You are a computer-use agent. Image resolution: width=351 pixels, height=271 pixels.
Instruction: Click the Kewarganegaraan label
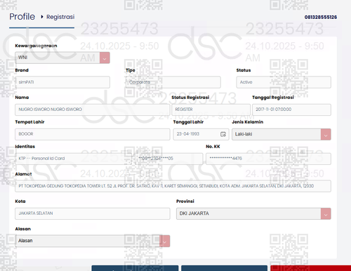click(36, 46)
